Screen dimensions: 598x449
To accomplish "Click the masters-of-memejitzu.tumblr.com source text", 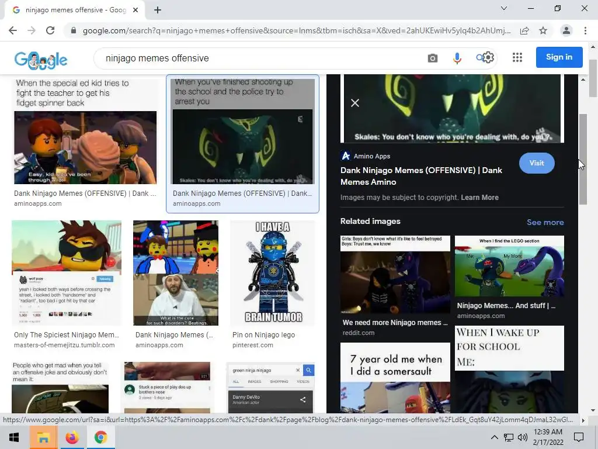I will click(x=64, y=345).
